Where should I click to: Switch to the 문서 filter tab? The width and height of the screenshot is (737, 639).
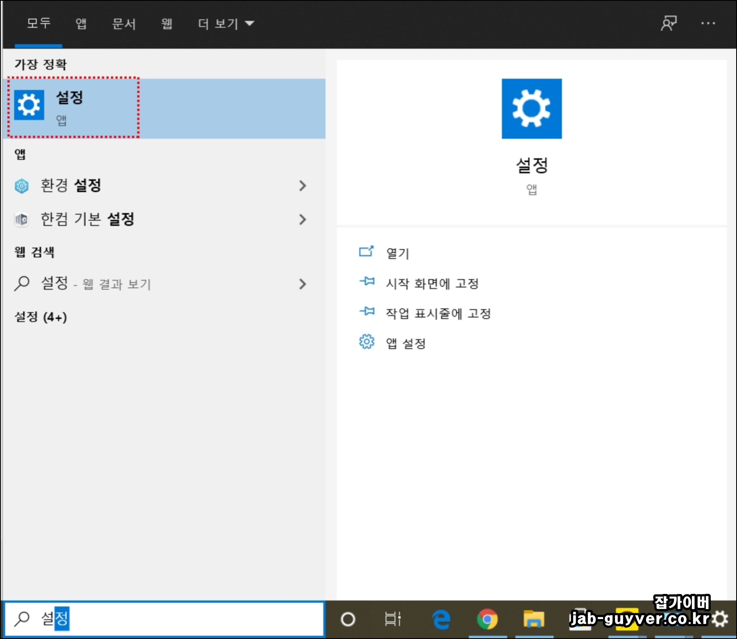tap(124, 24)
